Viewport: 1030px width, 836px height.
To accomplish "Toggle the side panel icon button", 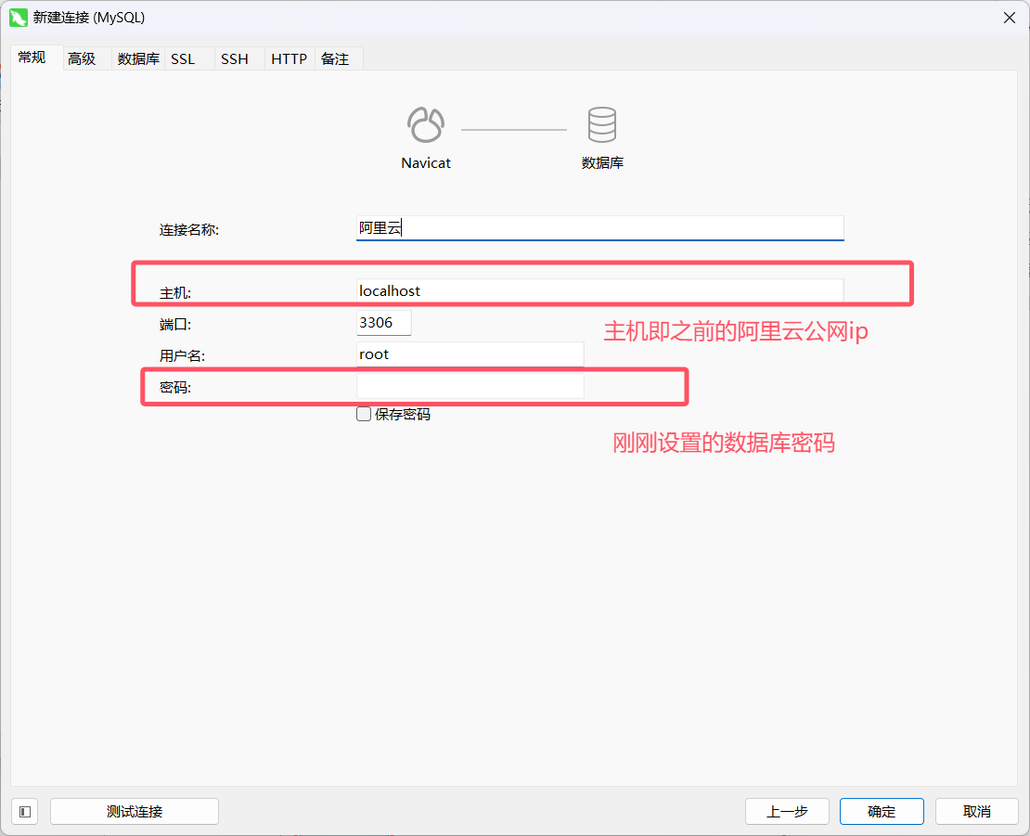I will pos(25,812).
